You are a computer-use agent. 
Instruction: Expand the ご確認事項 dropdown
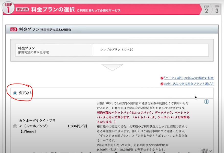click(x=206, y=151)
